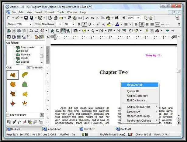
Task: Open the Hearts clip folder
Action: point(24,58)
